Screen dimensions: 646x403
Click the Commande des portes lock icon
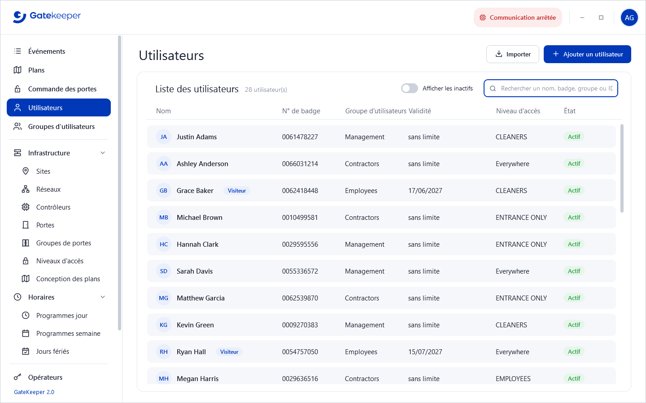point(17,89)
